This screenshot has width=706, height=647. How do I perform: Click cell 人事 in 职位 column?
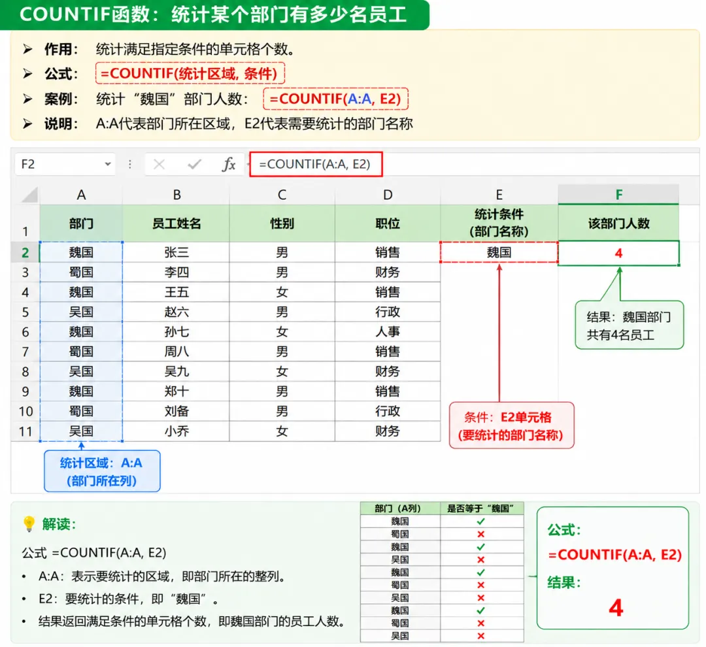coord(388,332)
